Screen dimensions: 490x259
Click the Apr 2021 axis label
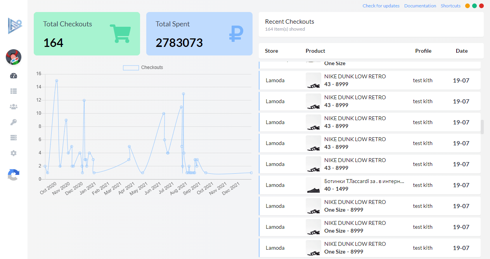coord(126,188)
